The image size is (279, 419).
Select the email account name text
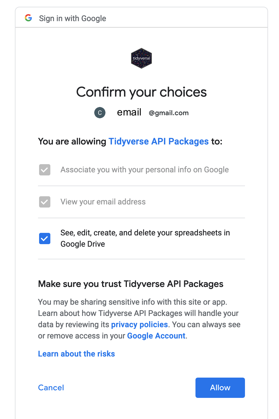point(129,112)
